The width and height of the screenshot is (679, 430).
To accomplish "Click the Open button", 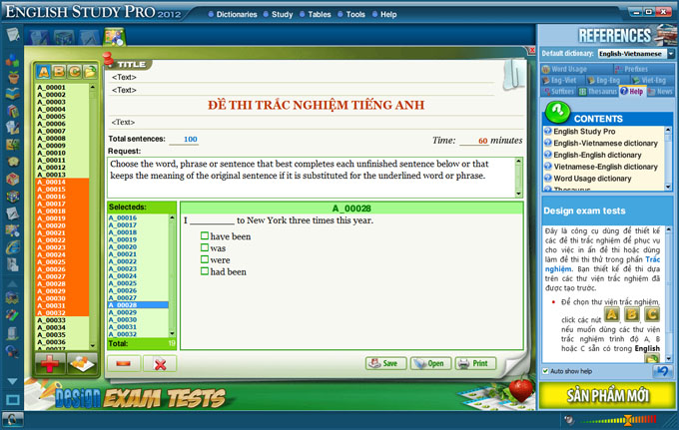I will click(x=430, y=363).
